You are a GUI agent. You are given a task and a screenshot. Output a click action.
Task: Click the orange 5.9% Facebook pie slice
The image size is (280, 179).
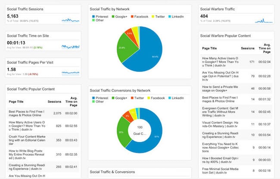pos(130,34)
